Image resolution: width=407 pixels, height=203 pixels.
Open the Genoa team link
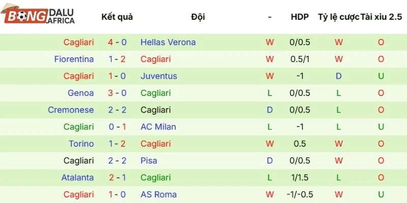coord(81,93)
